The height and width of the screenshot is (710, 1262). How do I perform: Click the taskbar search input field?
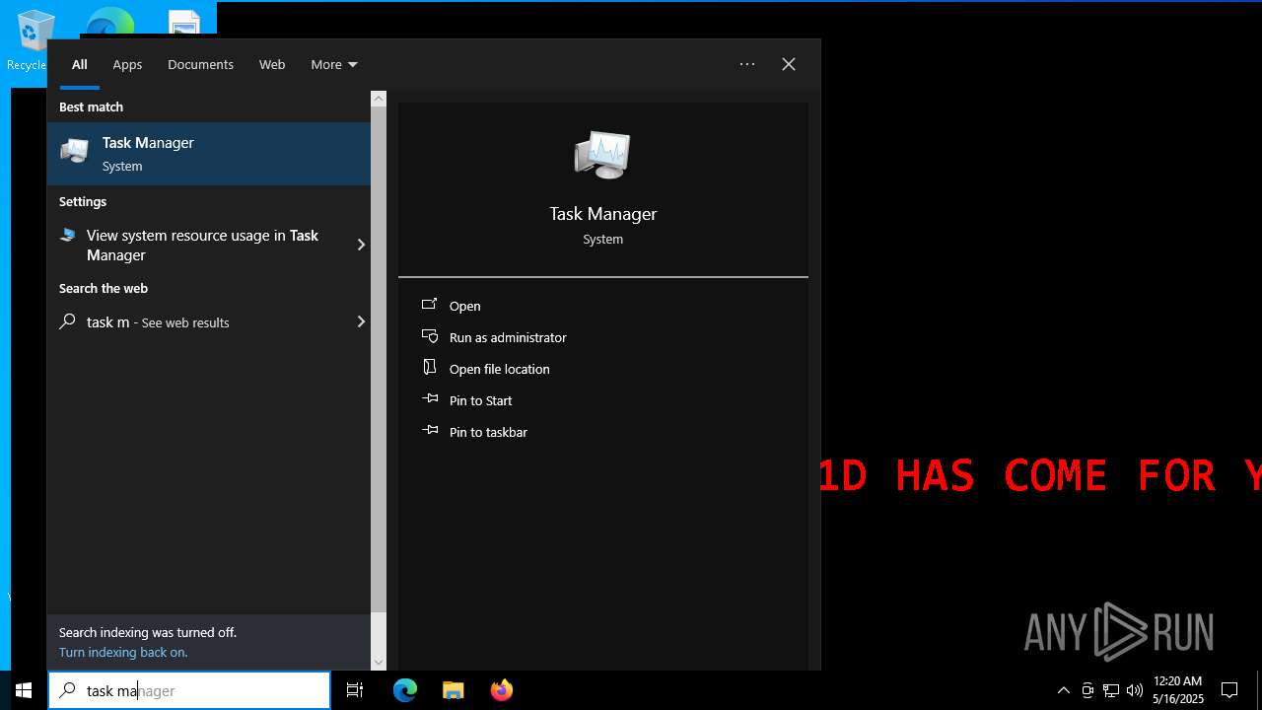189,690
